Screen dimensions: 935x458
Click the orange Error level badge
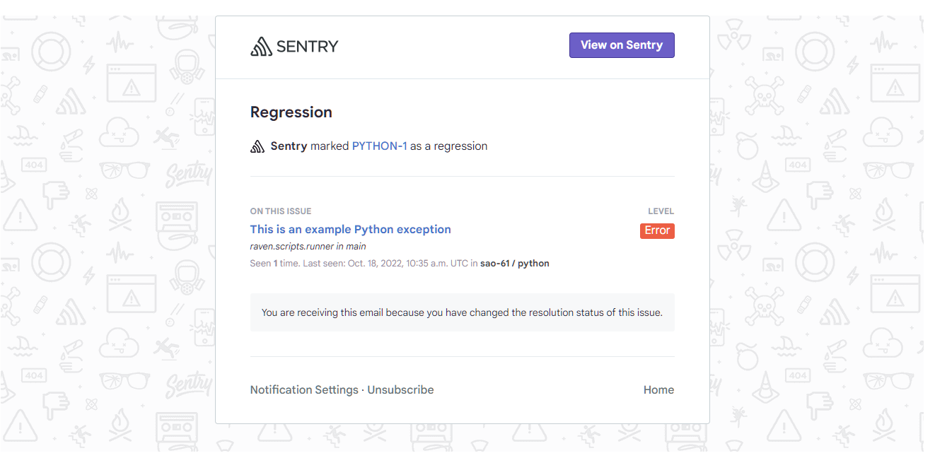(x=657, y=230)
